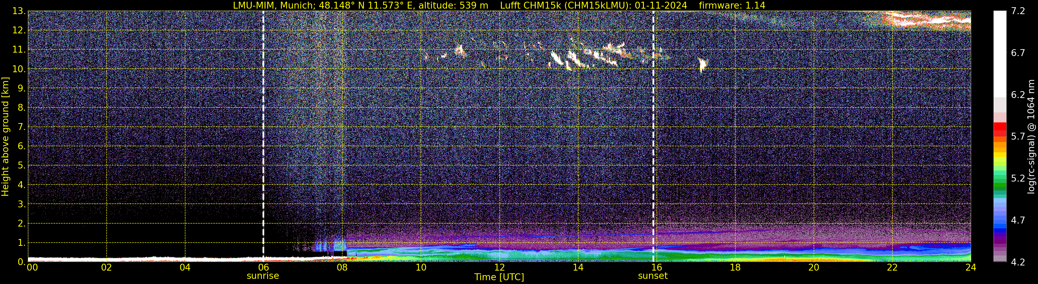1038x284 pixels.
Task: Click the '5.2' colorbar tick label
Action: point(1018,178)
